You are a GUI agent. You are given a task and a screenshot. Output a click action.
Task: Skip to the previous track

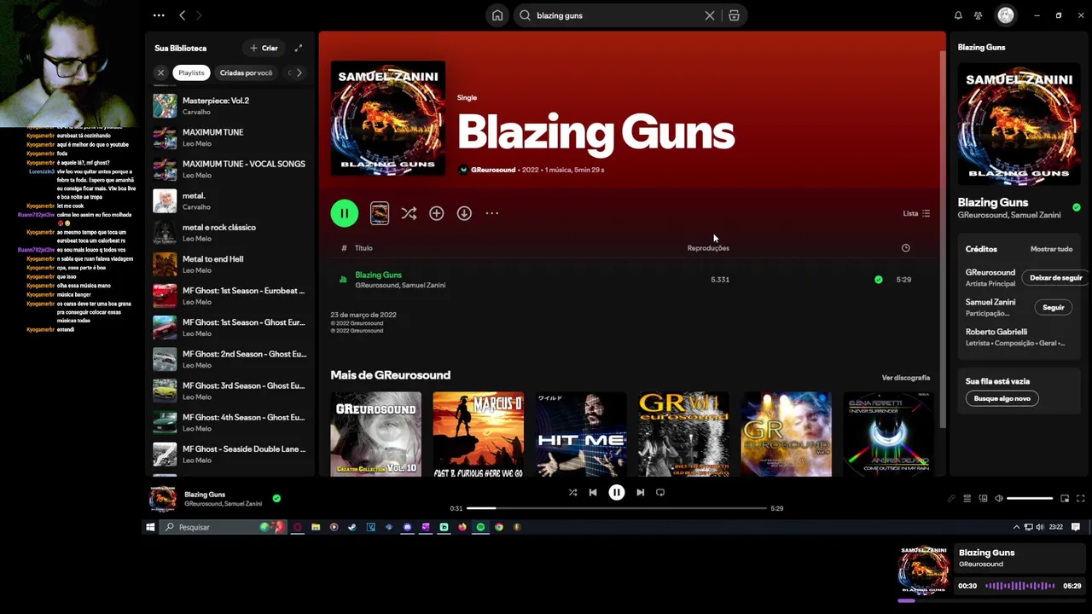593,492
